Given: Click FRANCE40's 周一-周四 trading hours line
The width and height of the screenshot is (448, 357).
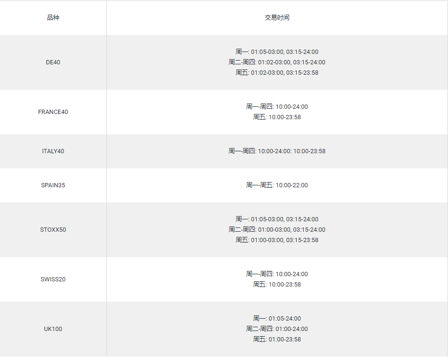Looking at the screenshot, I should pyautogui.click(x=277, y=107).
